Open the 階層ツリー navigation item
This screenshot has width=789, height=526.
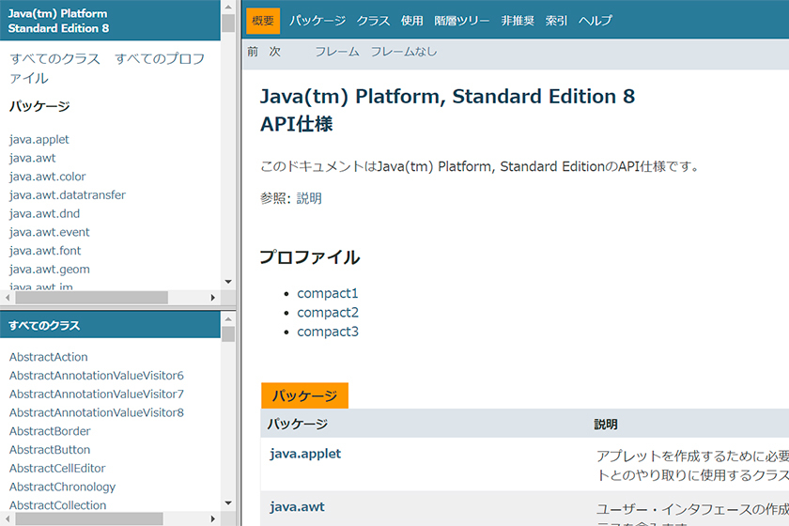pyautogui.click(x=461, y=21)
